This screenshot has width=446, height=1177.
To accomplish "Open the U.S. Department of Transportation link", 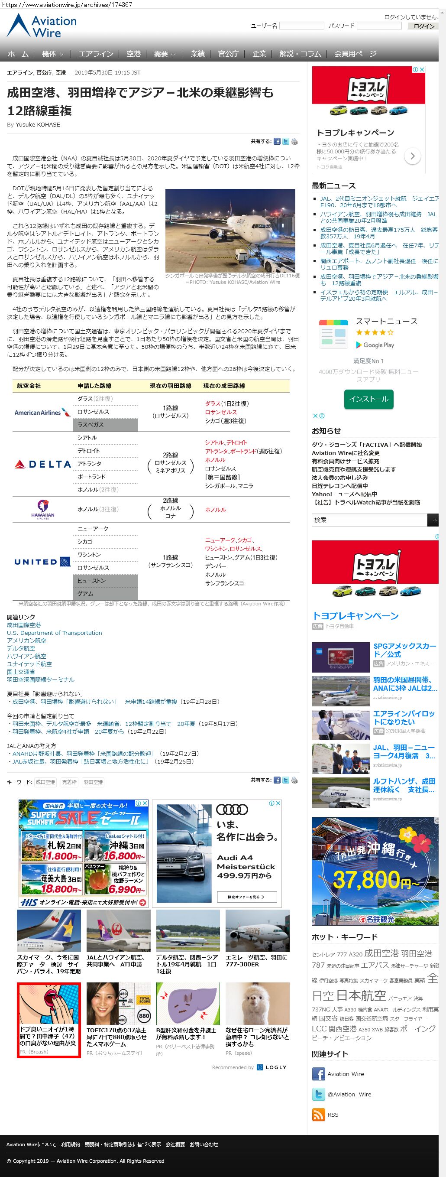I will click(54, 633).
